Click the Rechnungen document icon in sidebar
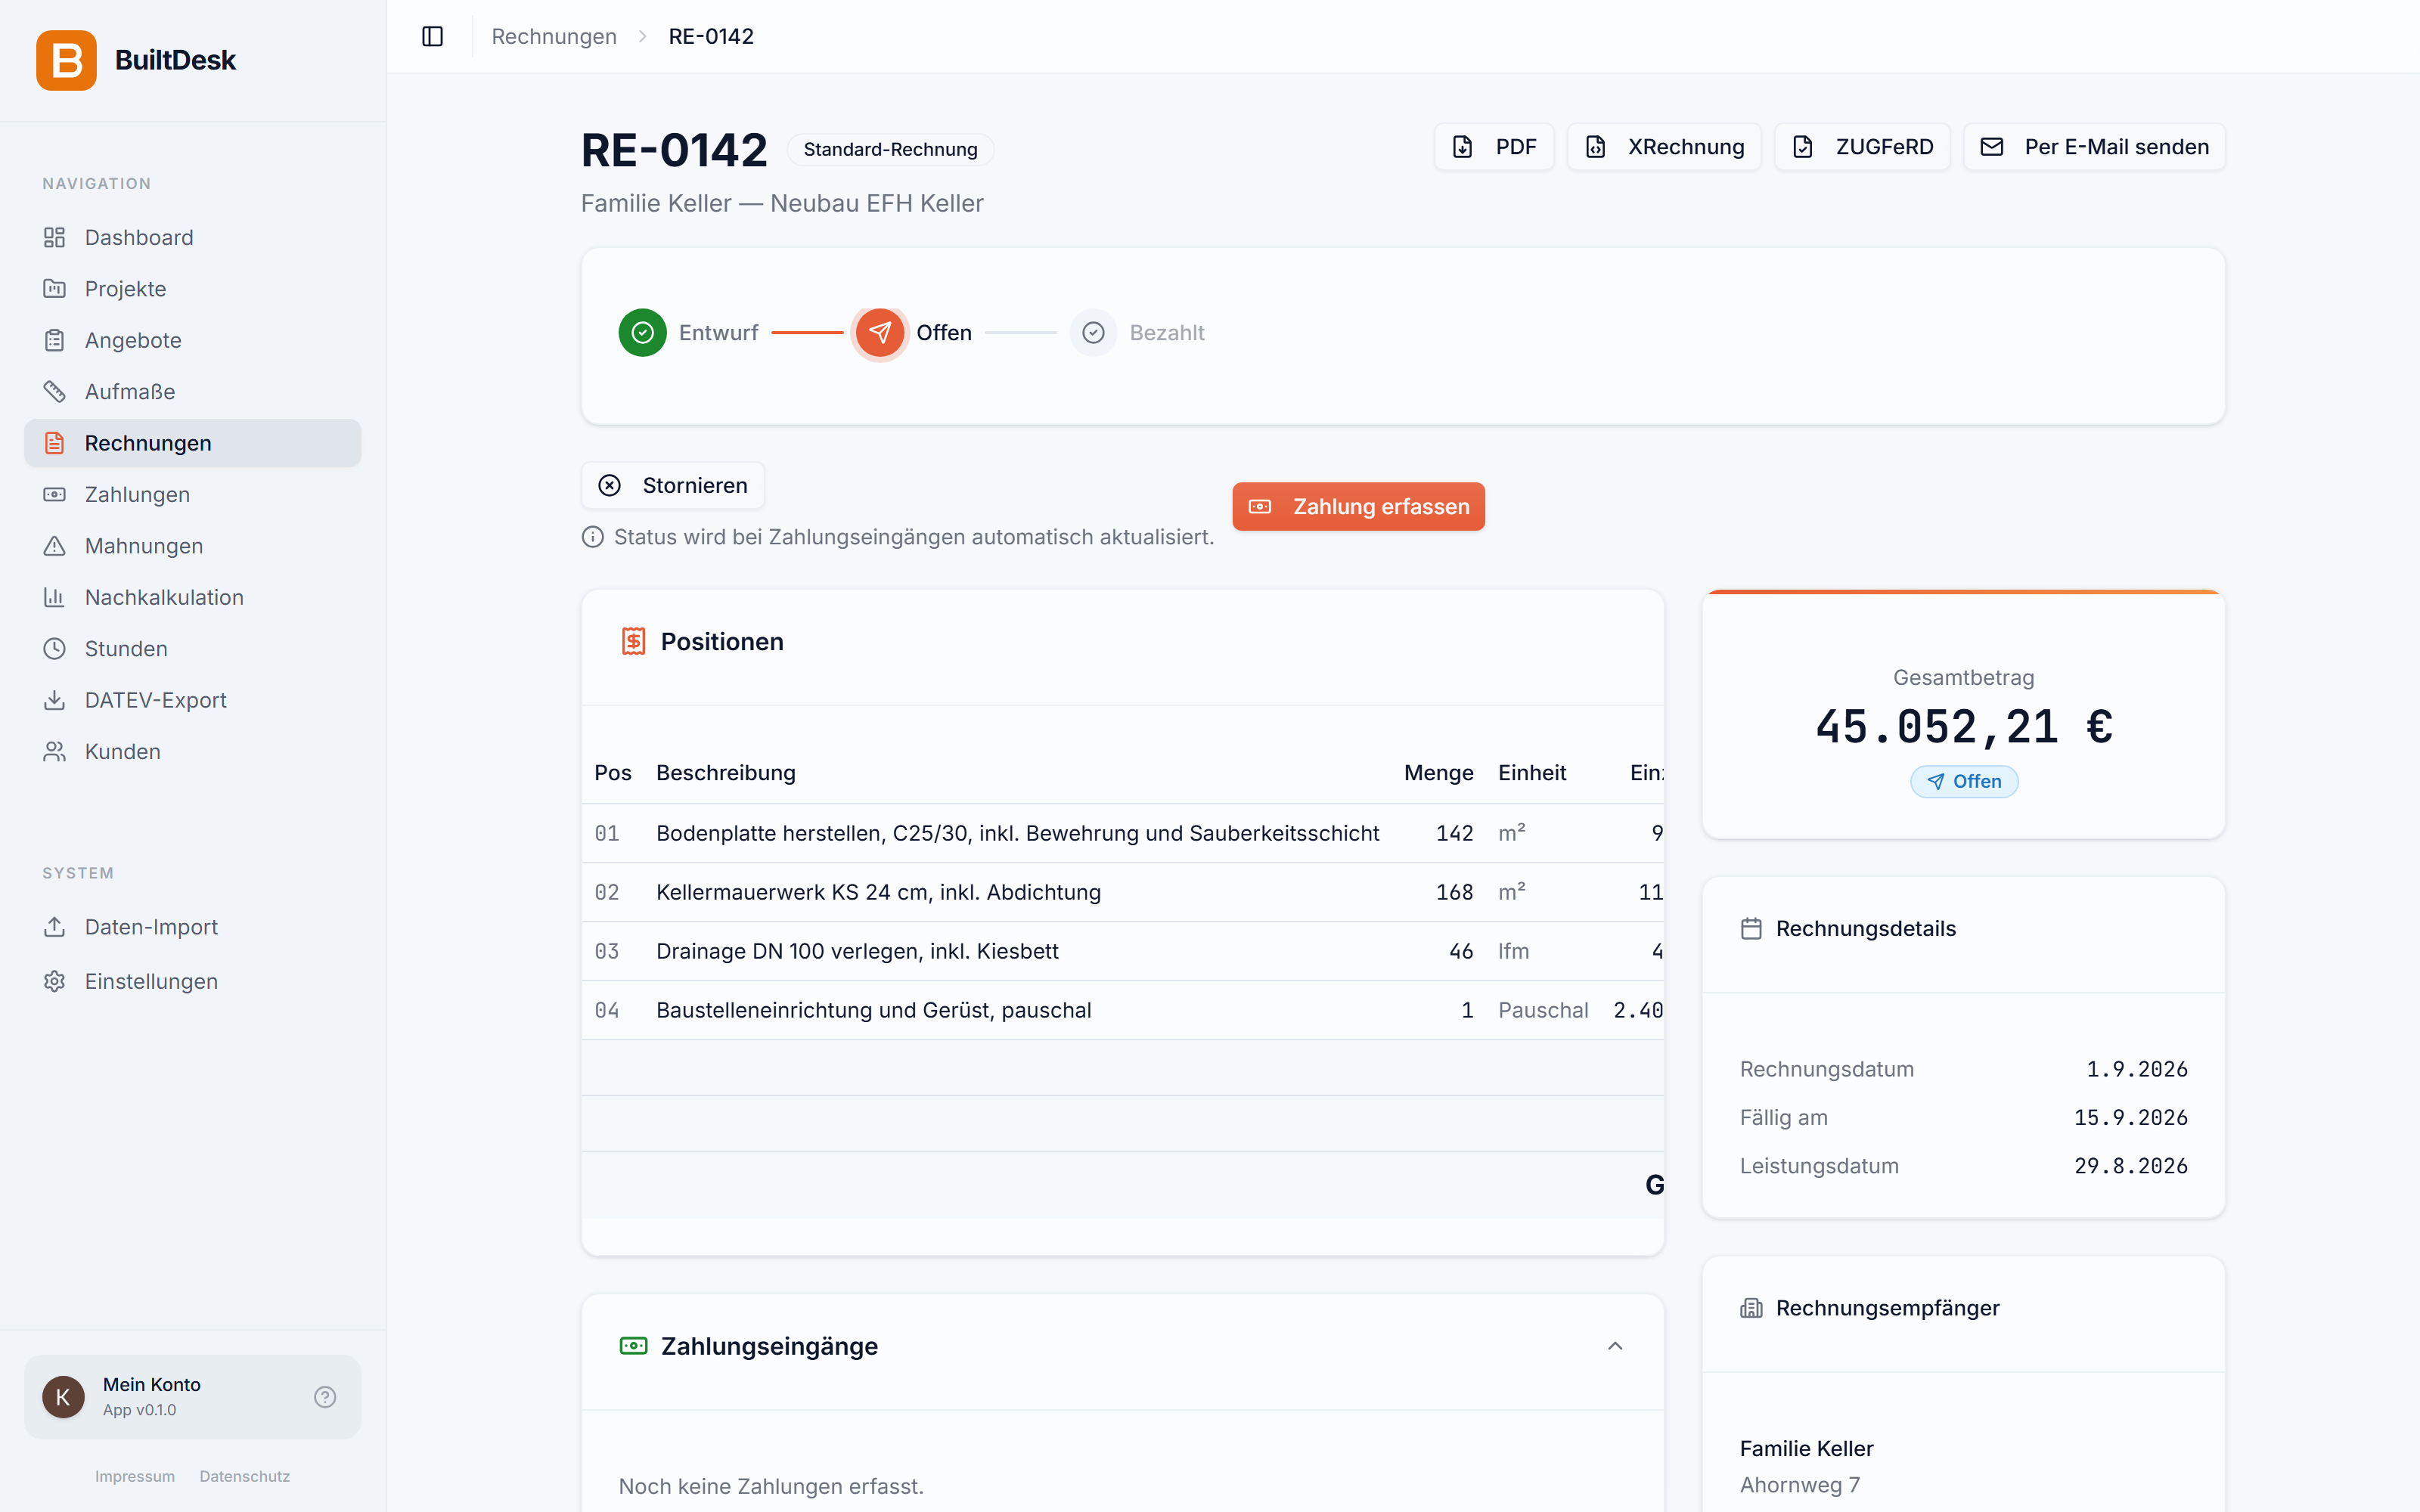The height and width of the screenshot is (1512, 2420). point(55,443)
